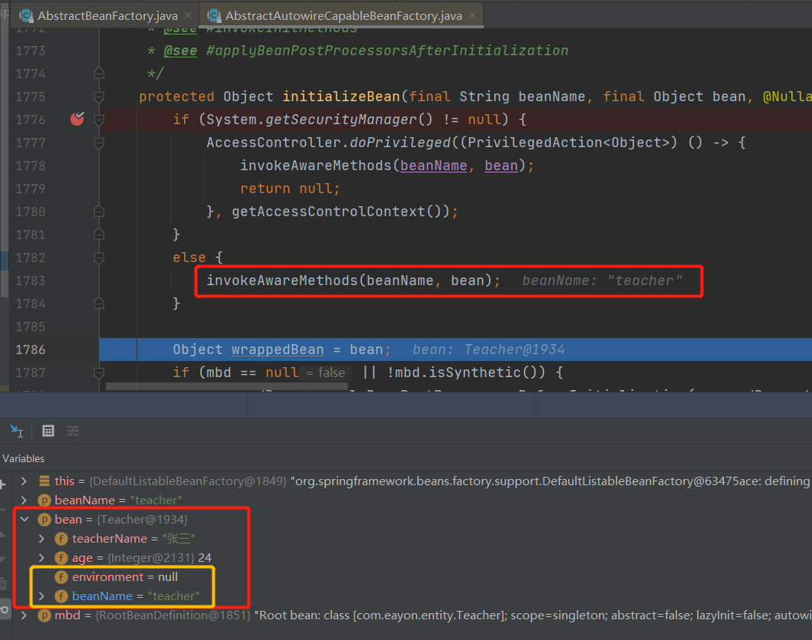Screen dimensions: 812x640
Task: Click the glasses watches icon in variables sidebar
Action: 4,609
